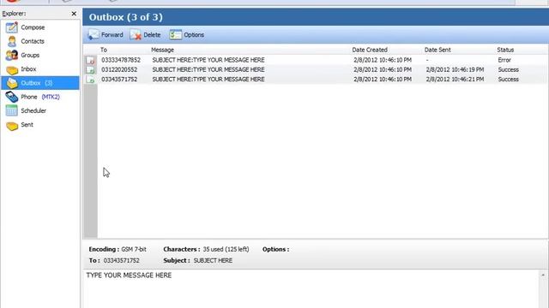Open Compose from the sidebar
Screen dimensions: 549x308
pyautogui.click(x=33, y=27)
